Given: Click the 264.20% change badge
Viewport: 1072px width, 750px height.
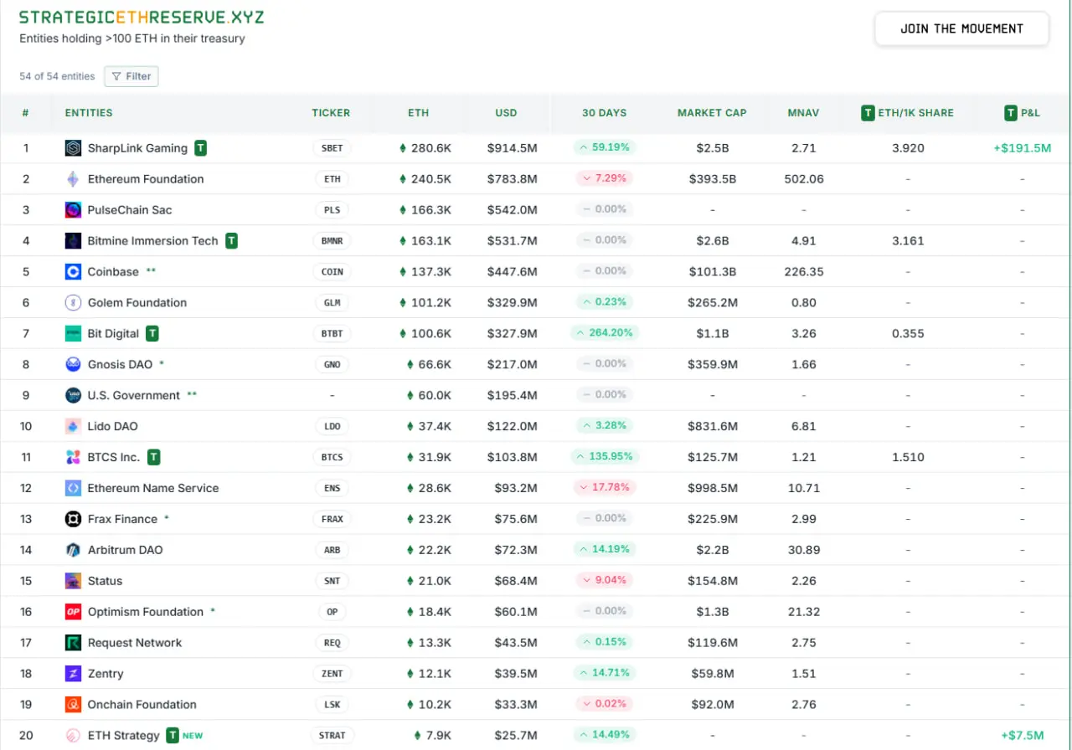Looking at the screenshot, I should tap(604, 333).
